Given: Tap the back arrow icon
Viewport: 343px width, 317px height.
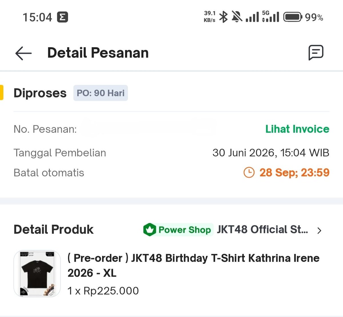Looking at the screenshot, I should (x=23, y=53).
